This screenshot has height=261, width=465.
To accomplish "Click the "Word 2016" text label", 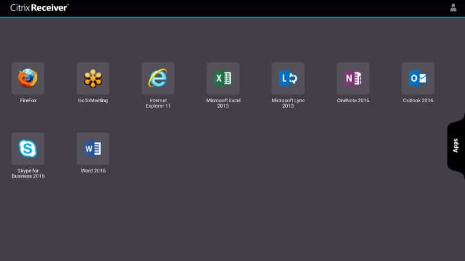I will click(x=93, y=171).
